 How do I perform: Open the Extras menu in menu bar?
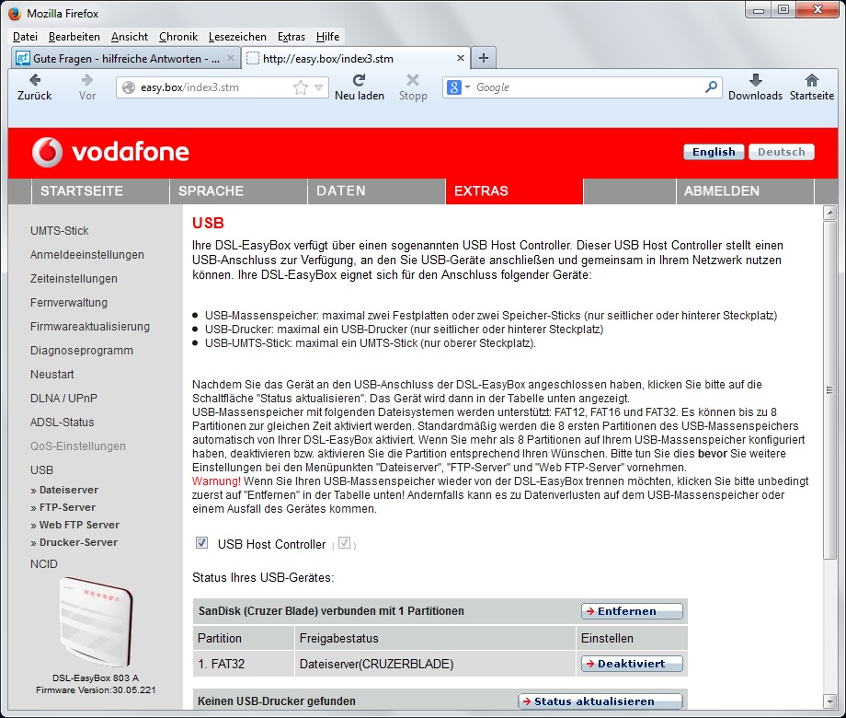coord(292,37)
